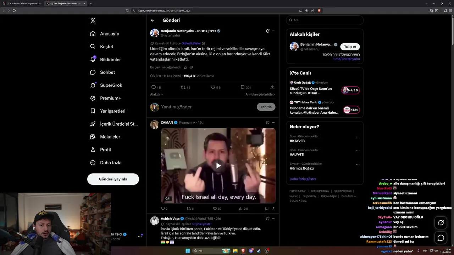Open Daha fazla menu
Screen dimensions: 454x255
pos(106,163)
